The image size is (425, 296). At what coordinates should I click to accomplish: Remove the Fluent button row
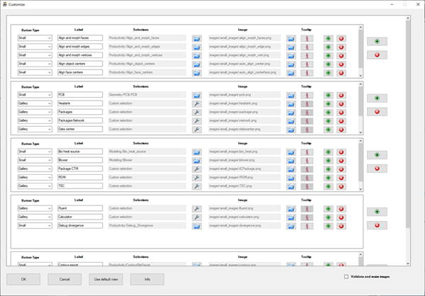point(341,209)
